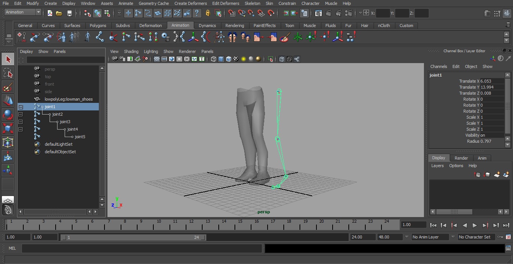Open the Skin menu

click(x=269, y=3)
